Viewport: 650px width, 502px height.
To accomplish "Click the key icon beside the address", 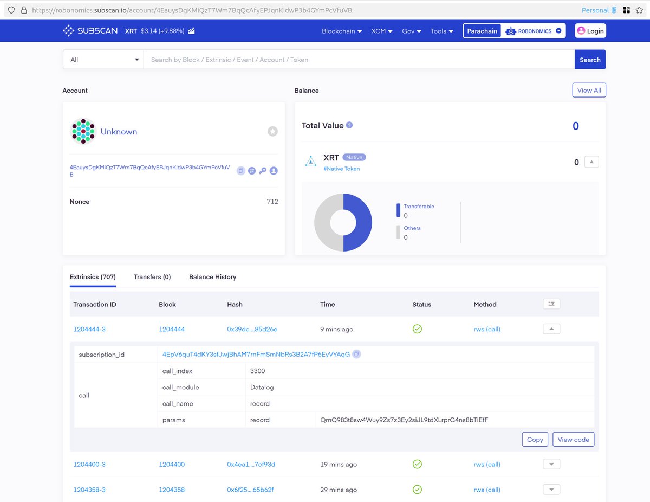I will [x=263, y=171].
